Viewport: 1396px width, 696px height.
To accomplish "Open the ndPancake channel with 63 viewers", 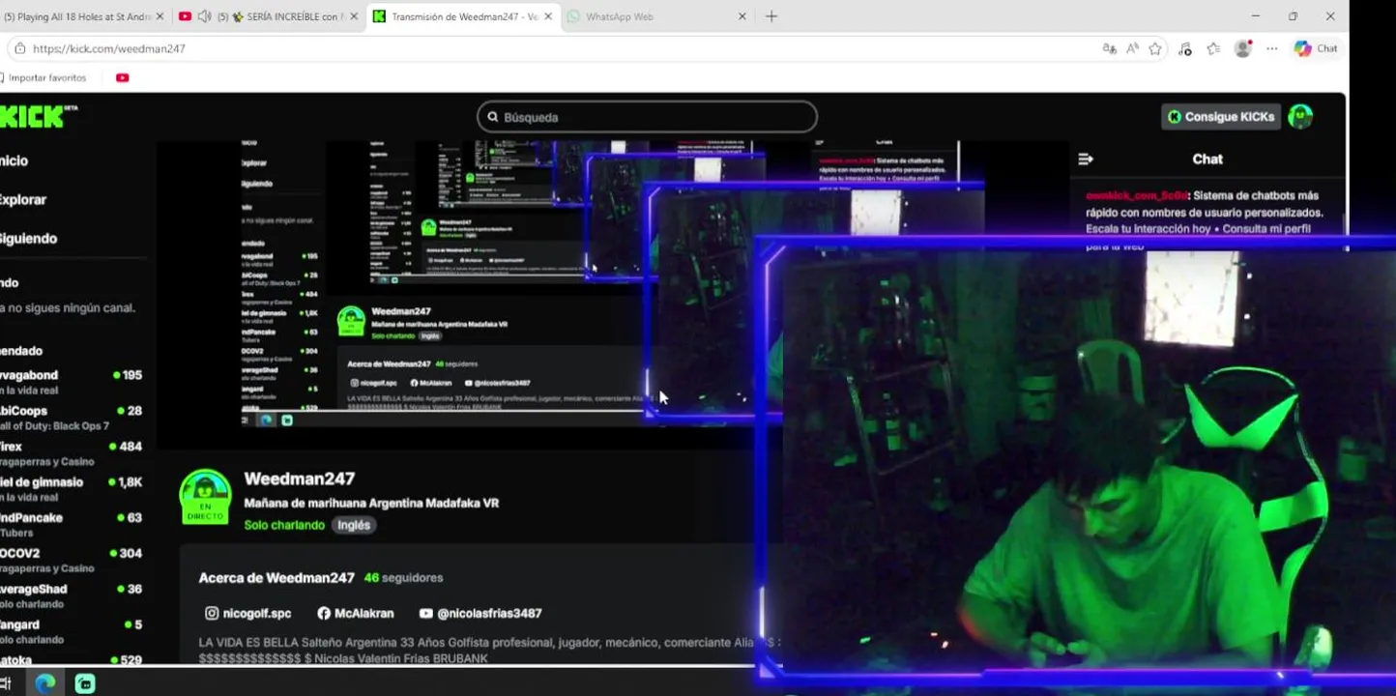I will point(72,525).
